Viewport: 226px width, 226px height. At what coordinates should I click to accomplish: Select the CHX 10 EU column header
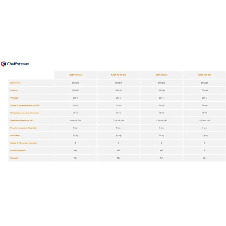tap(75, 75)
